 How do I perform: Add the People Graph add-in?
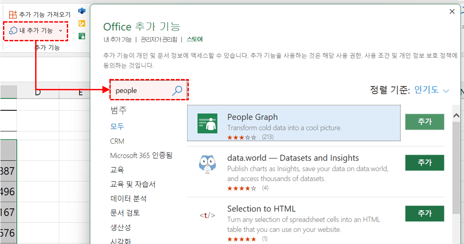pyautogui.click(x=425, y=122)
